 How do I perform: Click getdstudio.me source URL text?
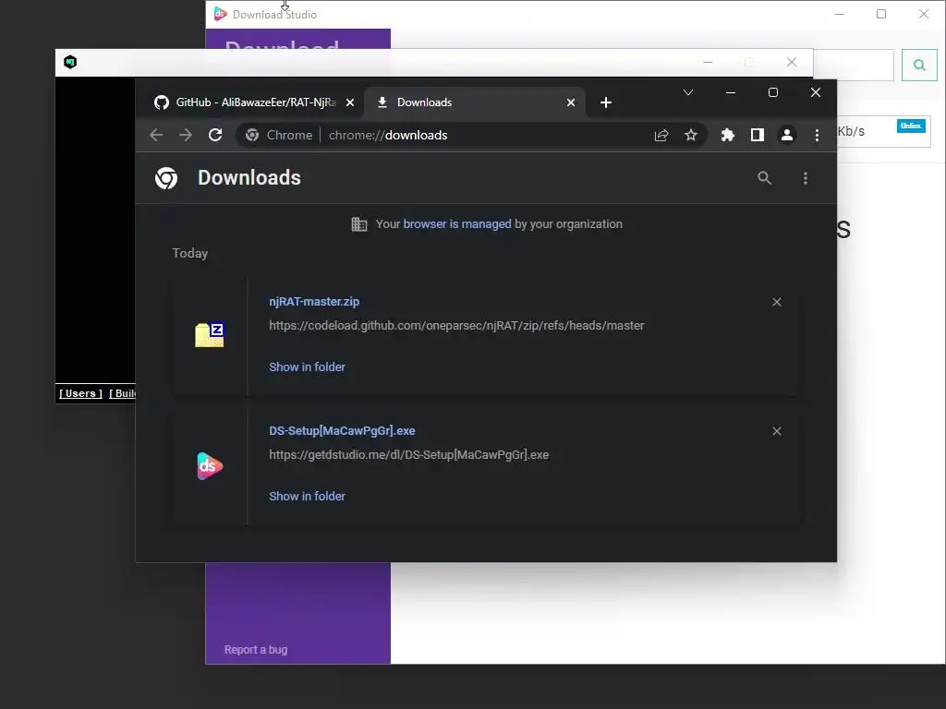click(x=409, y=454)
